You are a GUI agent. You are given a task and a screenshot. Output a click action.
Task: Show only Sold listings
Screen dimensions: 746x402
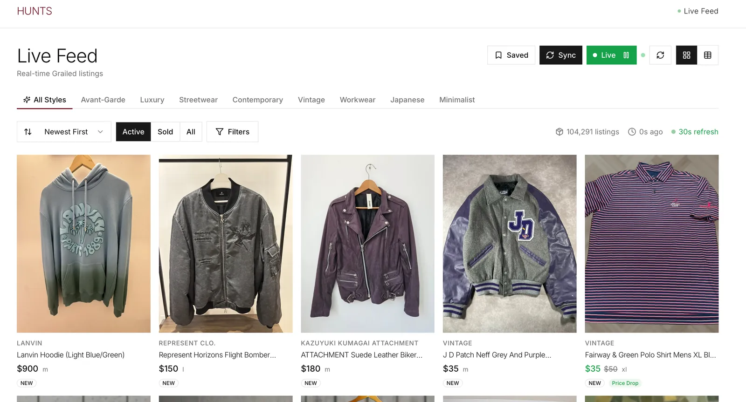click(166, 132)
